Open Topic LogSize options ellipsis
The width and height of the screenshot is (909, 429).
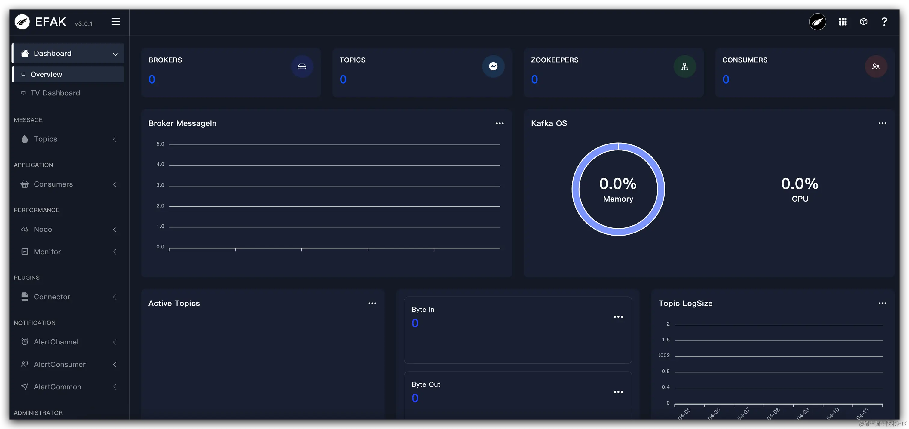[x=882, y=303]
